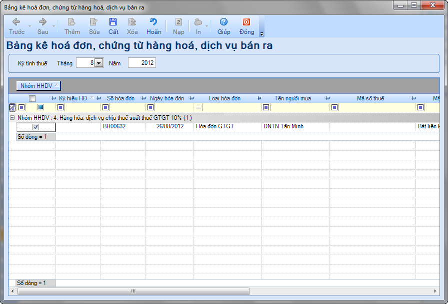This screenshot has width=448, height=304.
Task: Click the Năm year field showing 2012
Action: 141,63
